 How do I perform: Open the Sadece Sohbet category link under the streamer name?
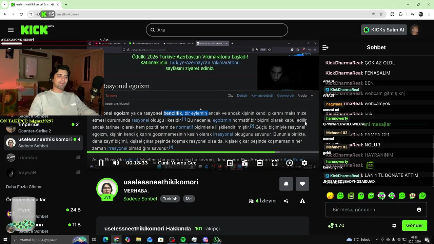point(140,199)
